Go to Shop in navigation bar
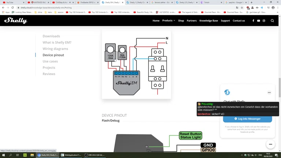The width and height of the screenshot is (281, 158). [x=181, y=21]
